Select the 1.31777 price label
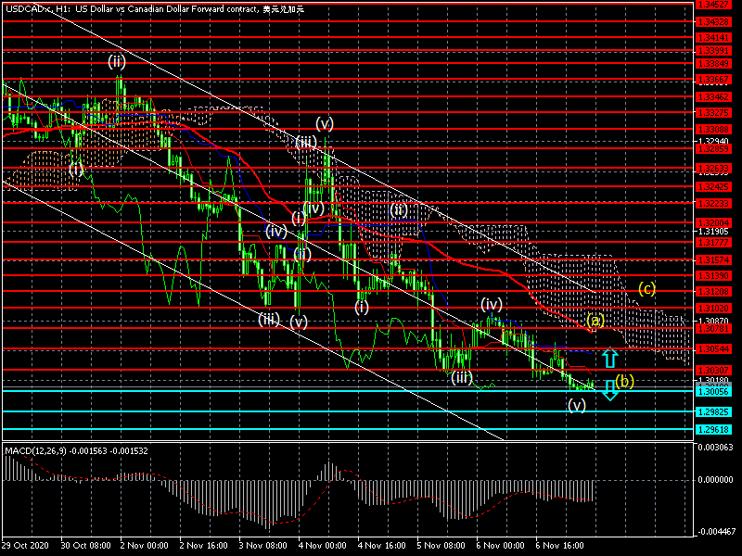Screen dimensions: 742x556 click(x=713, y=243)
